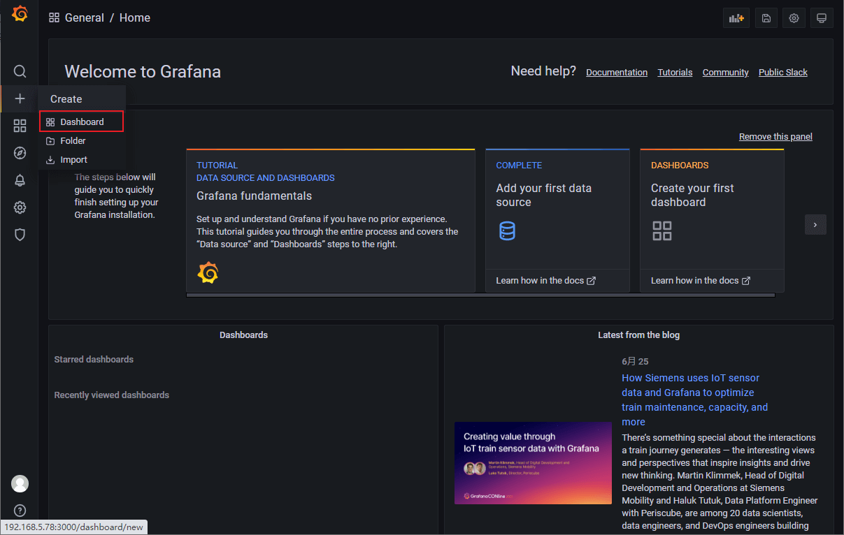Cycle view mode using the monitor icon
This screenshot has height=535, width=844.
click(x=822, y=18)
